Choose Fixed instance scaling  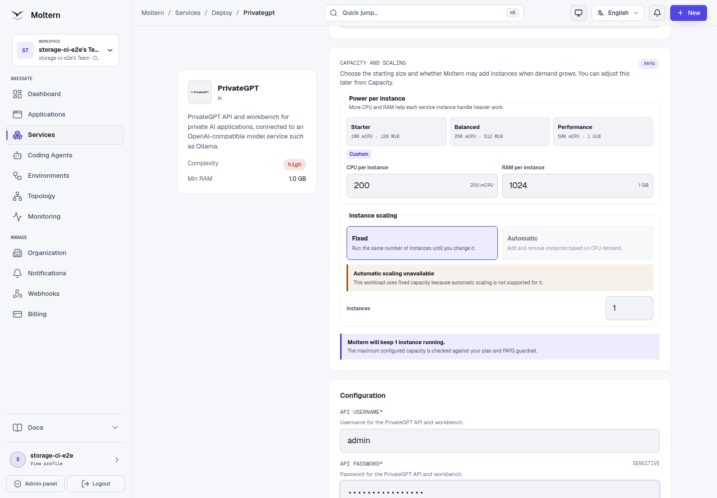(422, 243)
